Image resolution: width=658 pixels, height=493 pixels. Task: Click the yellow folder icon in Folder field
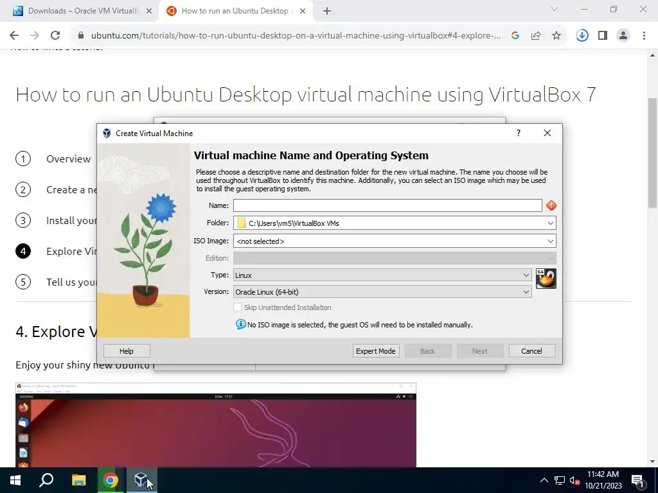242,223
